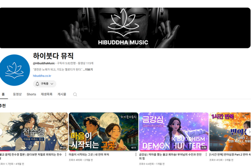Open the K-Buddhism Demon Hunters thumbnail
251x167 pixels.
click(x=174, y=132)
